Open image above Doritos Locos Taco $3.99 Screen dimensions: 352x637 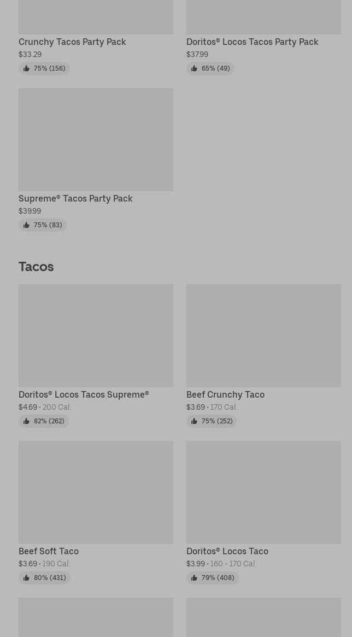(x=263, y=492)
